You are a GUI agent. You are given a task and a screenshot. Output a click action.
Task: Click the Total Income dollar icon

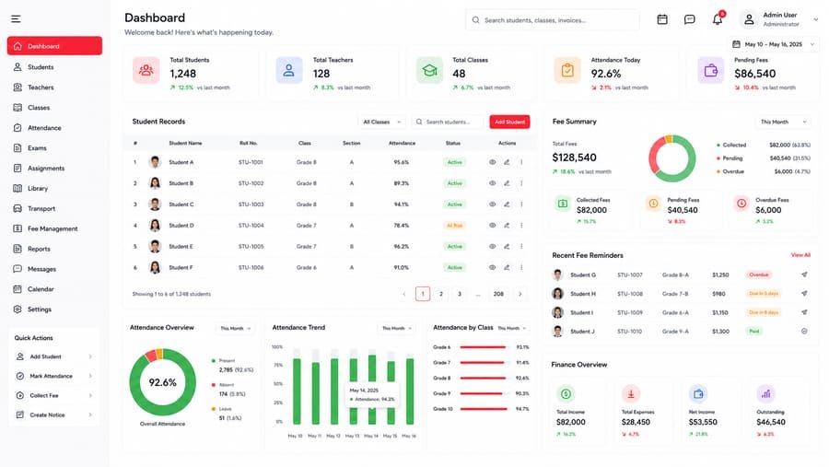click(x=566, y=394)
